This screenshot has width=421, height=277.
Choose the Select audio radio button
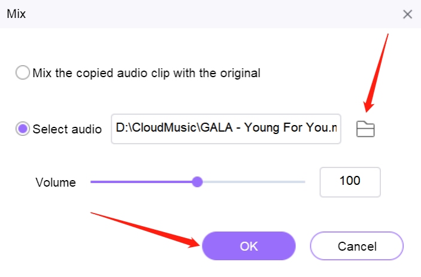click(x=23, y=129)
